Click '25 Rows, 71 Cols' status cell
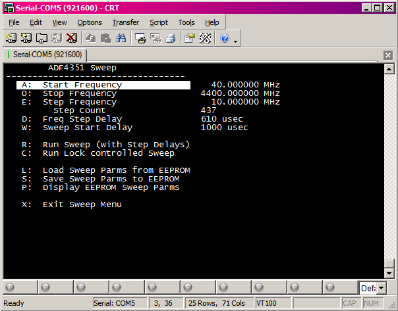This screenshot has width=398, height=311. click(219, 303)
